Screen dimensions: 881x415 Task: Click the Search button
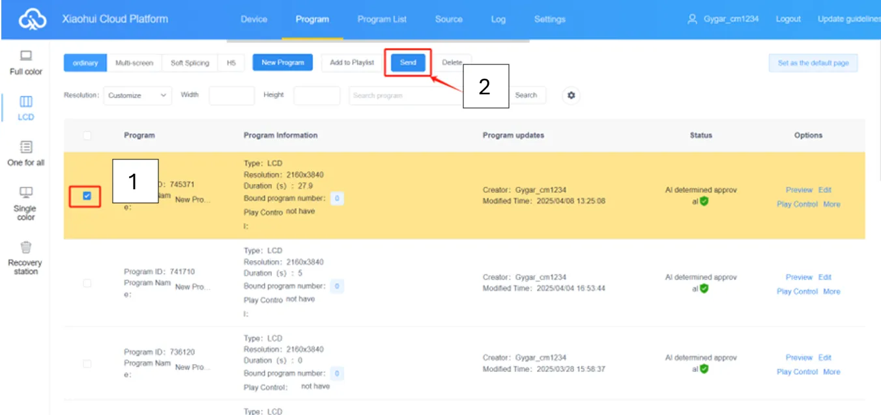526,95
